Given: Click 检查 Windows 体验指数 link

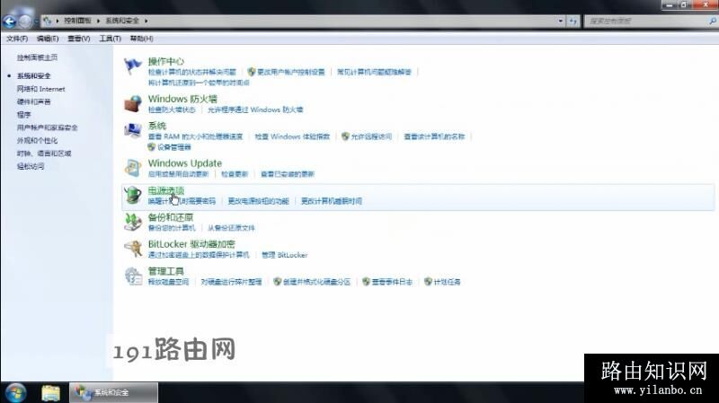Looking at the screenshot, I should point(293,136).
